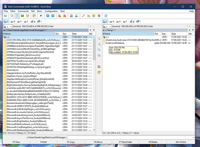Open the FTP connect toolbar icon
The height and width of the screenshot is (147, 200).
[71, 16]
